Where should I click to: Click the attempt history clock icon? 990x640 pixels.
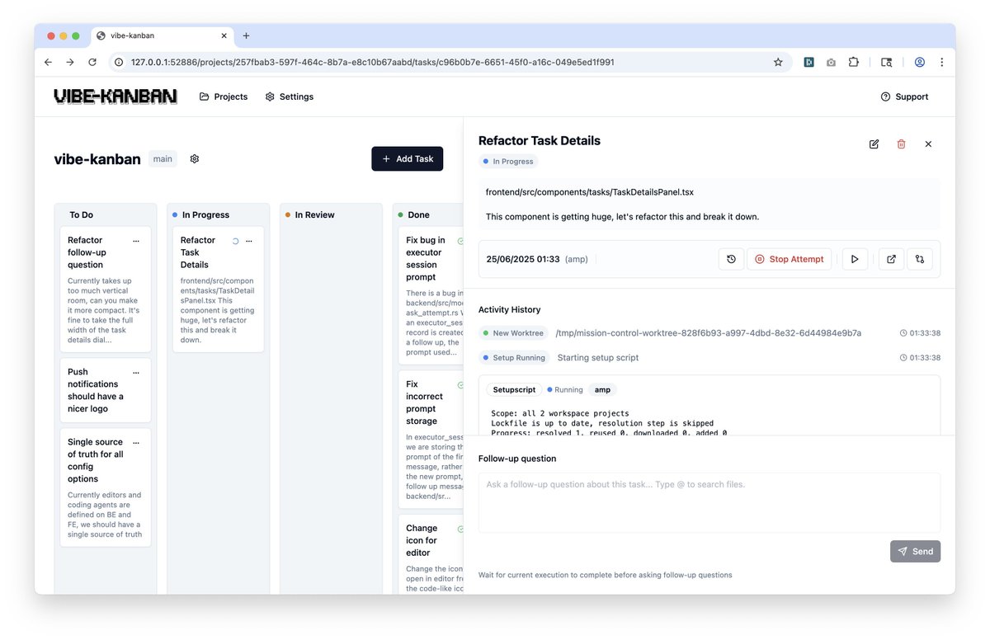[x=731, y=259]
